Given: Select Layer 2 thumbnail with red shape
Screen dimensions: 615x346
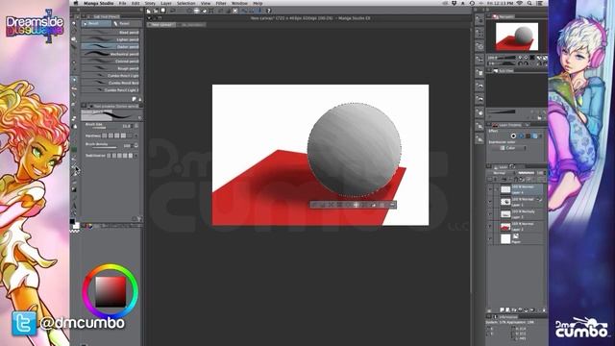Looking at the screenshot, I should [505, 227].
